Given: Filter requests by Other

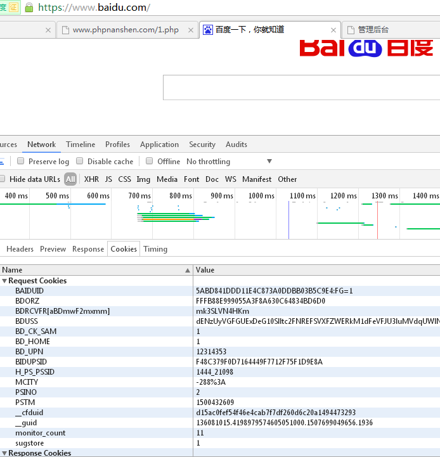Looking at the screenshot, I should click(287, 179).
